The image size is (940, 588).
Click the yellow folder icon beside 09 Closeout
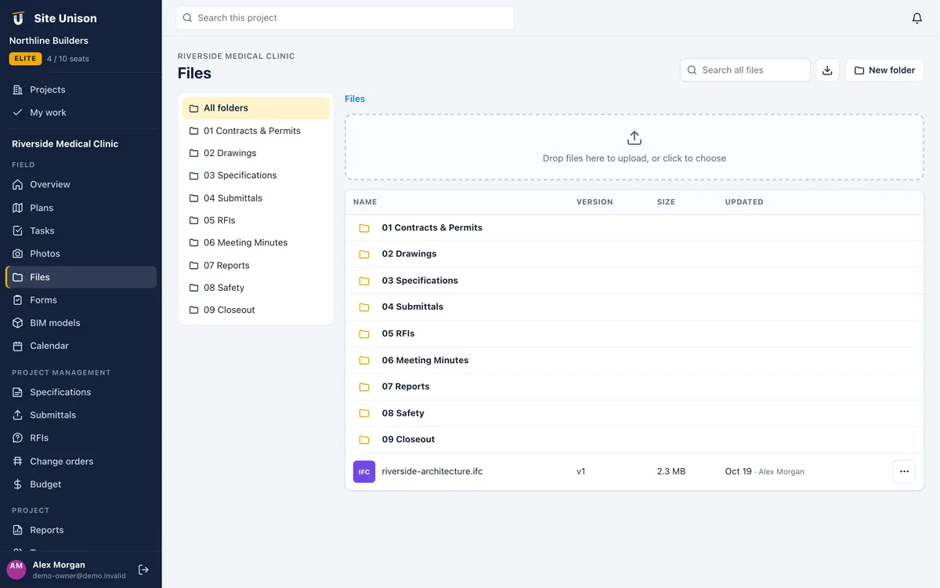pyautogui.click(x=364, y=439)
